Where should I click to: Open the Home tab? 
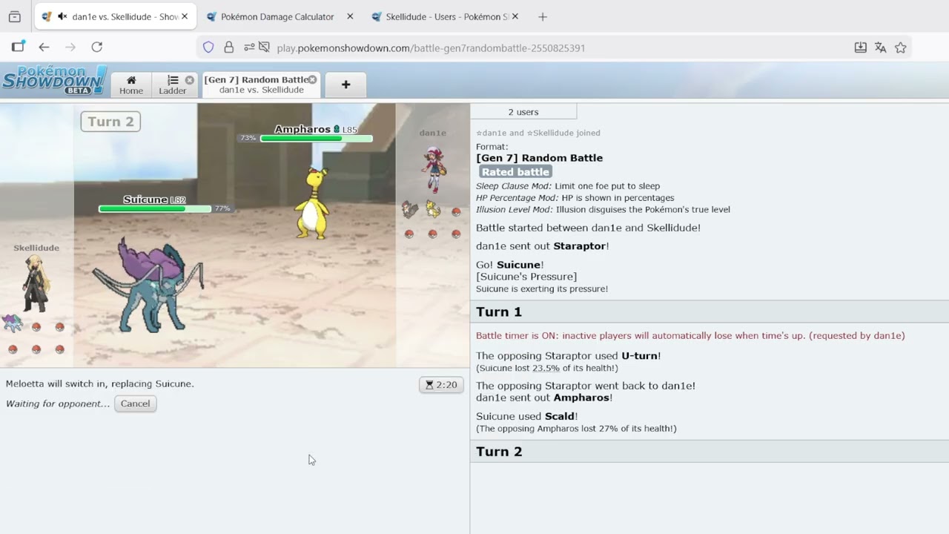coord(131,85)
